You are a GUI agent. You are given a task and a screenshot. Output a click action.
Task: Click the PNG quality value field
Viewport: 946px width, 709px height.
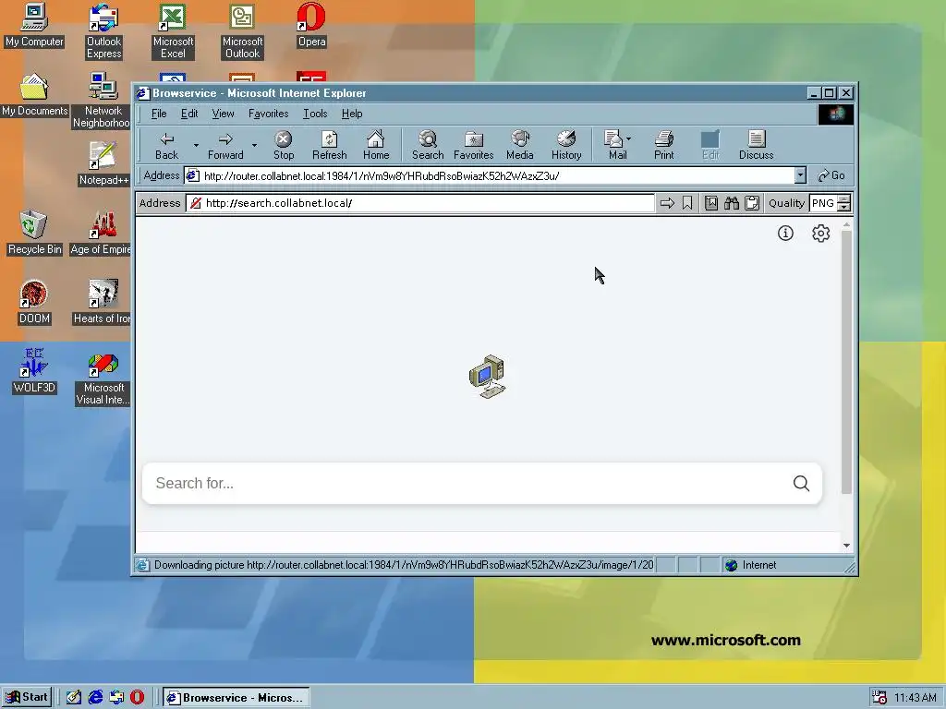click(x=823, y=203)
